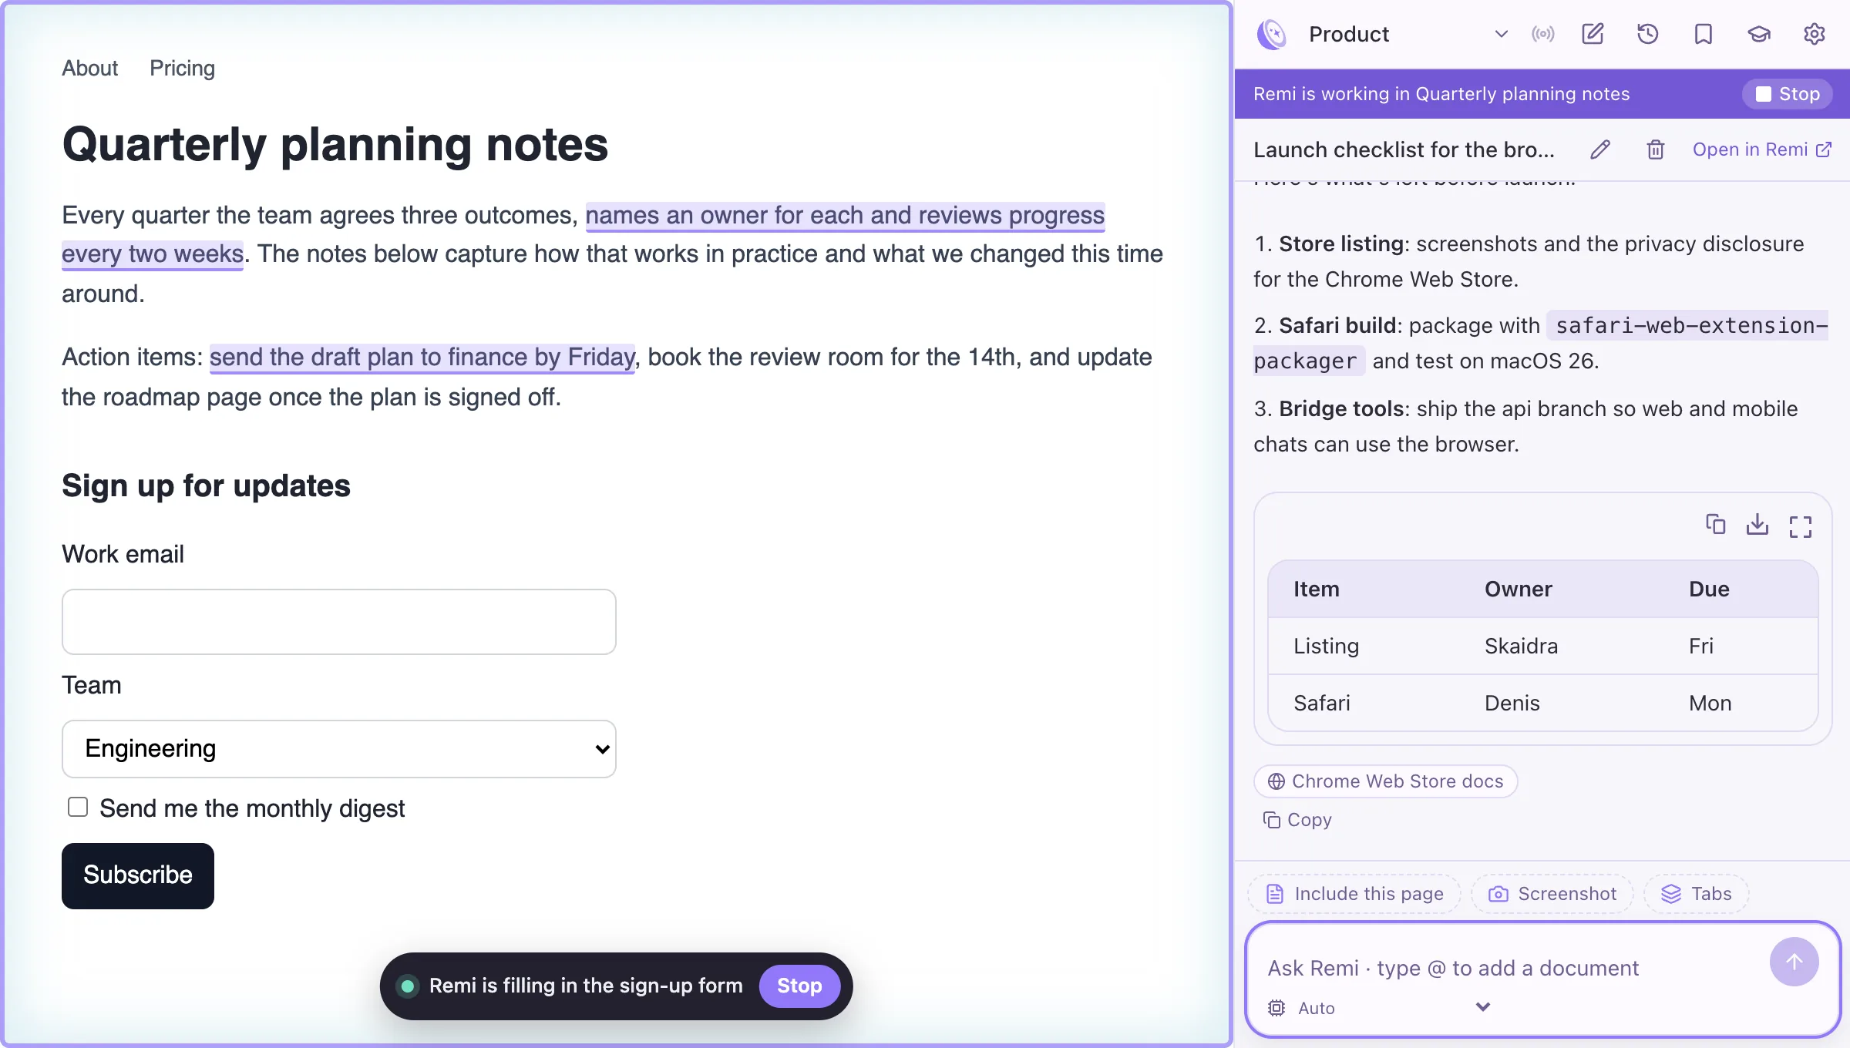1850x1048 pixels.
Task: Open the Team dropdown showing Engineering
Action: 339,749
